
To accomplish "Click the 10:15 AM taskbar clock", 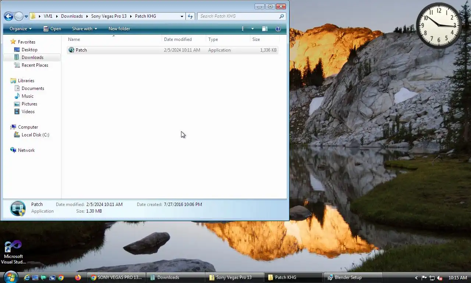I will (458, 278).
